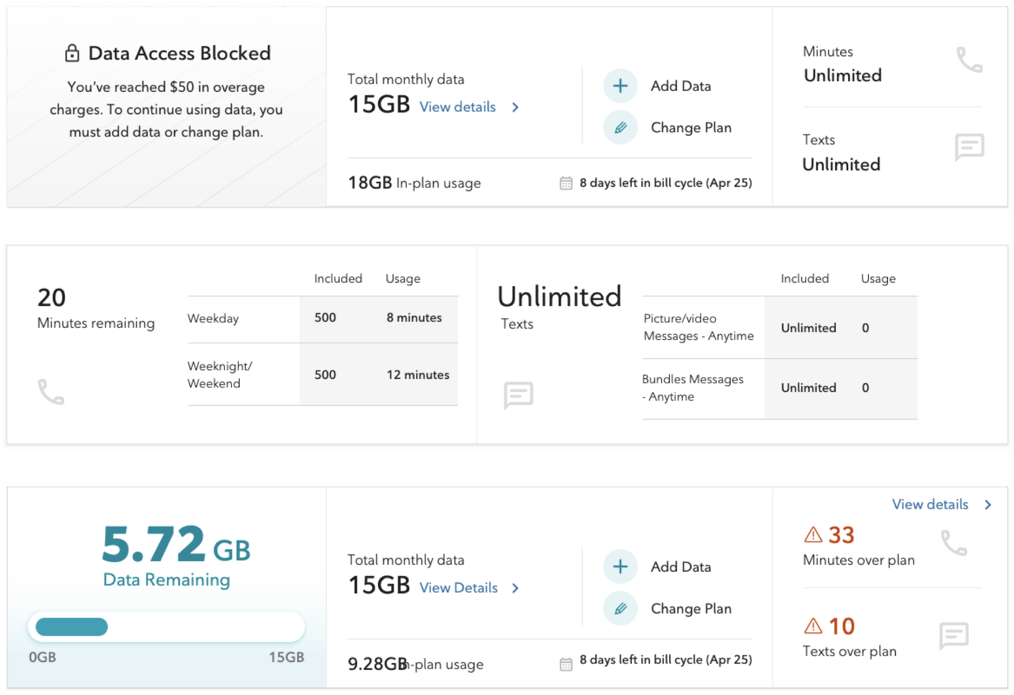This screenshot has height=695, width=1014.
Task: Select Change Plan in the bottom card
Action: click(691, 608)
